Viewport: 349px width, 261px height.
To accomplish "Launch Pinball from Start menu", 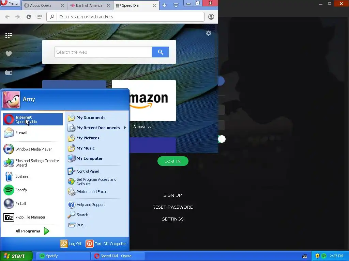I will point(33,204).
